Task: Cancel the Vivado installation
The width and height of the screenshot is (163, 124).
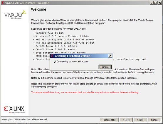Action: (x=154, y=120)
